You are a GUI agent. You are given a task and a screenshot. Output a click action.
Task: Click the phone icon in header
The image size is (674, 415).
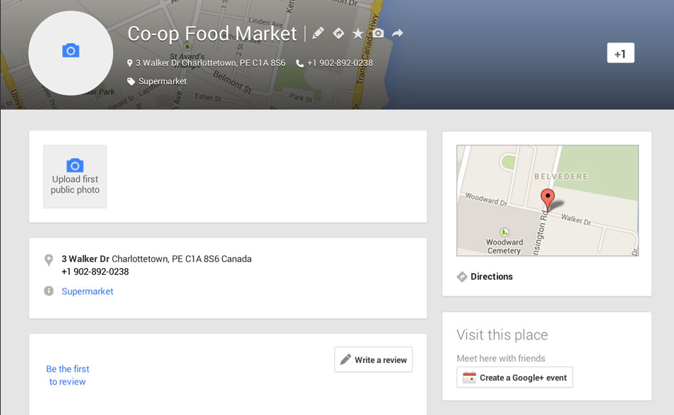pos(300,64)
